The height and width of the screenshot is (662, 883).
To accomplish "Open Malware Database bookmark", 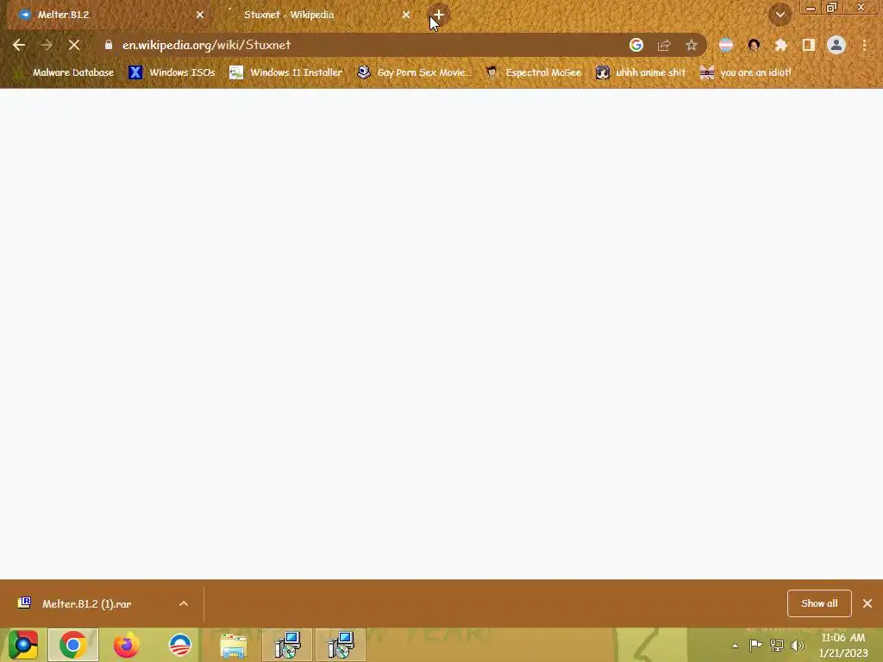I will tap(66, 72).
